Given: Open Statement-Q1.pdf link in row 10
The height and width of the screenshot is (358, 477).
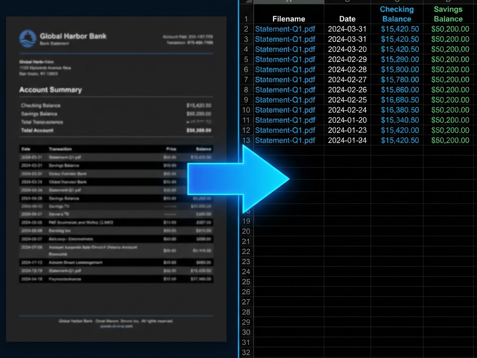Looking at the screenshot, I should click(x=285, y=110).
